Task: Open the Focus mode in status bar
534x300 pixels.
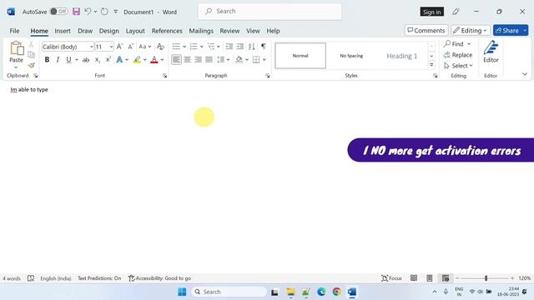Action: pos(391,278)
